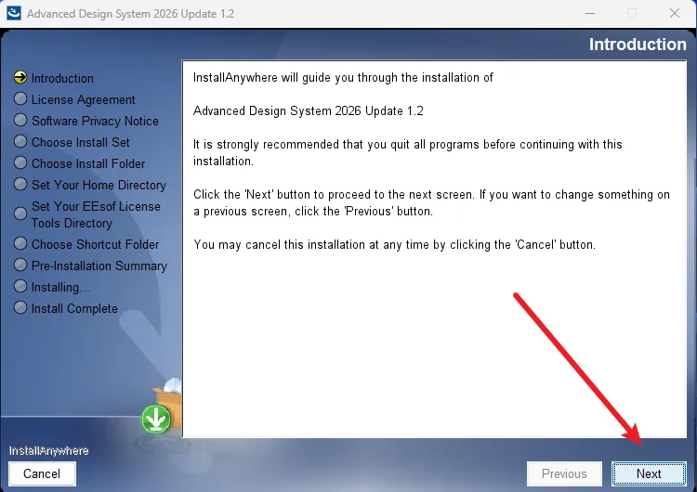Close the installer window
The width and height of the screenshot is (697, 492).
tap(675, 13)
